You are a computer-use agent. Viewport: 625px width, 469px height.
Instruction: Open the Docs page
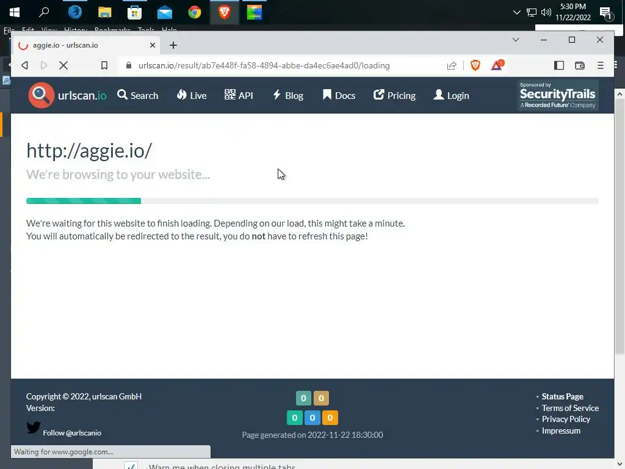(339, 95)
